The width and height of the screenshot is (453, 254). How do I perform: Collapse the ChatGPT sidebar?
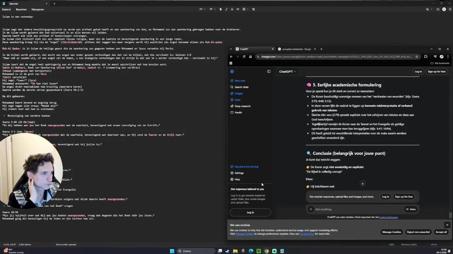(269, 72)
